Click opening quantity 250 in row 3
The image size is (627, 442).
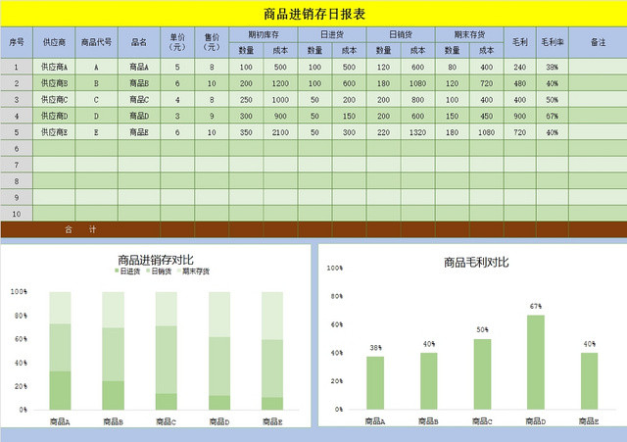tap(246, 100)
